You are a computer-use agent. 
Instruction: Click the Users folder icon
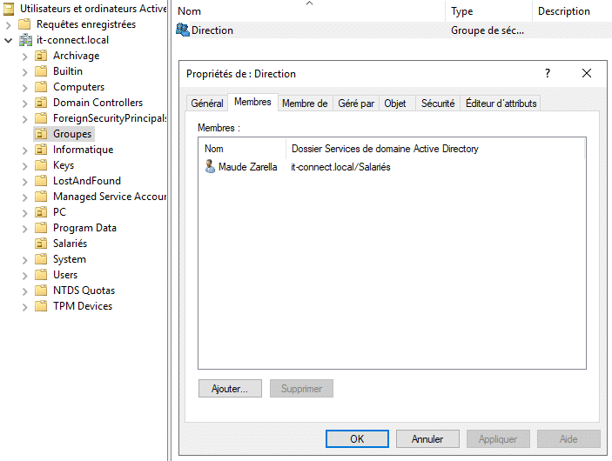point(41,275)
